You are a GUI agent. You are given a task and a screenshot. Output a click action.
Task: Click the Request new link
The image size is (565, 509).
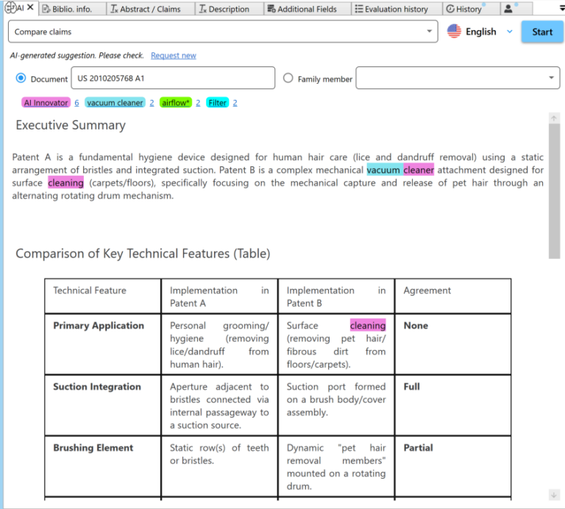click(174, 56)
